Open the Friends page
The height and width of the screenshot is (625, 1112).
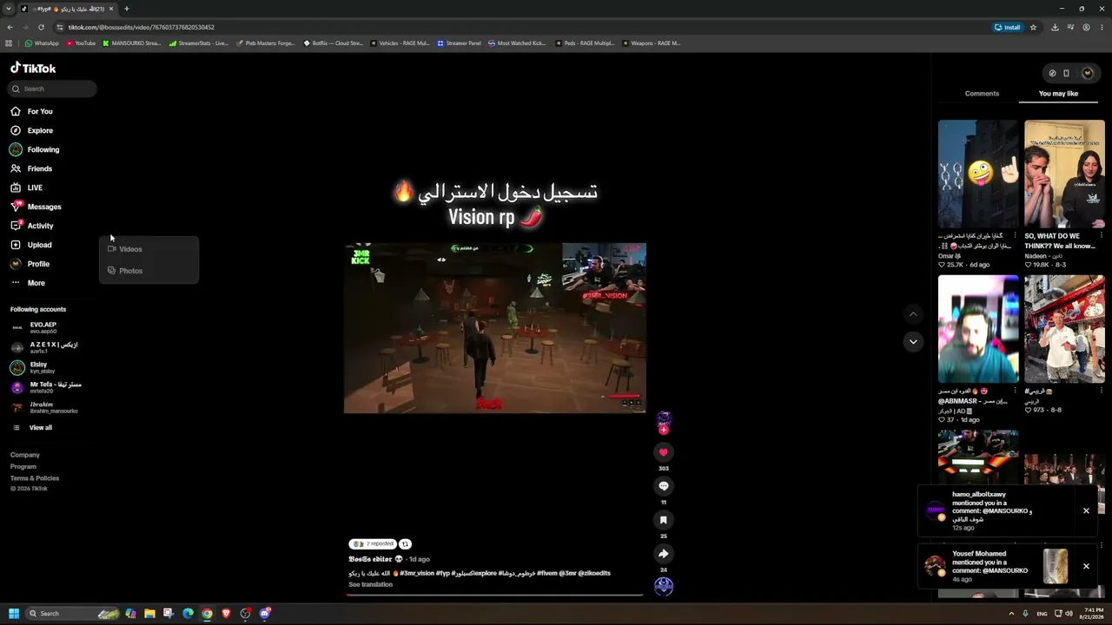coord(31,168)
